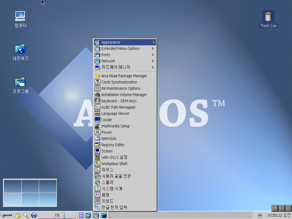Click the 컴퓨터 desktop icon
Screen dimensions: 292x219
[x=20, y=16]
